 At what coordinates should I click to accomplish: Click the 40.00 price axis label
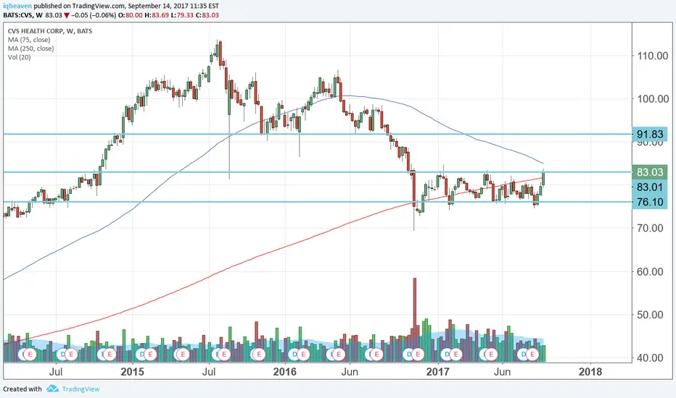[x=650, y=358]
